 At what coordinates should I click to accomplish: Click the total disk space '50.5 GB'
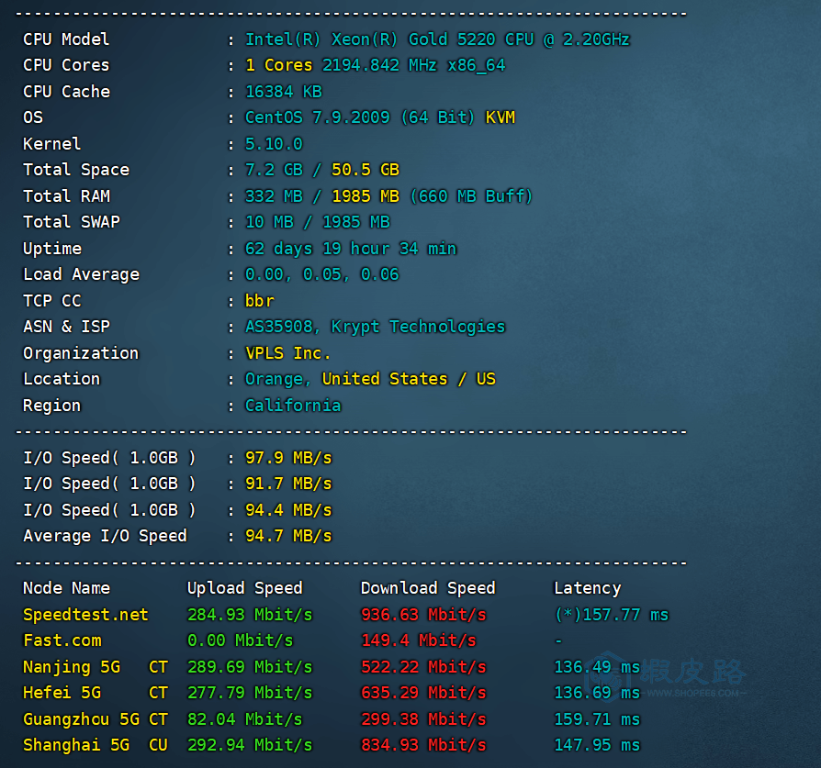(366, 170)
